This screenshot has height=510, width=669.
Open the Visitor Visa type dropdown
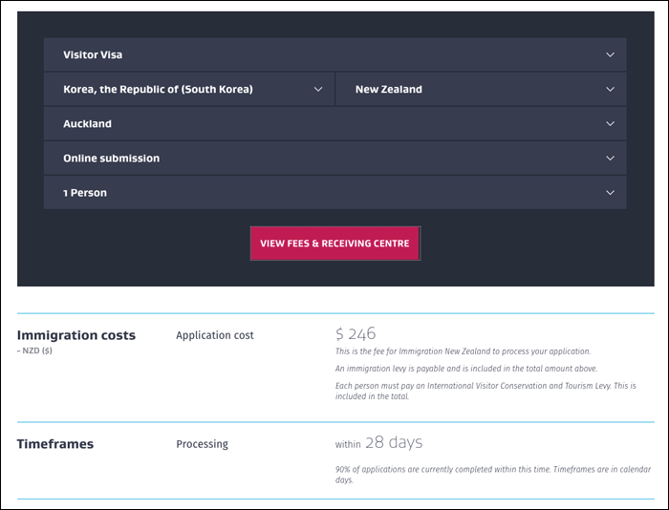point(334,54)
